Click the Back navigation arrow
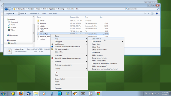Image resolution: width=171 pixels, height=96 pixels. click(x=6, y=9)
